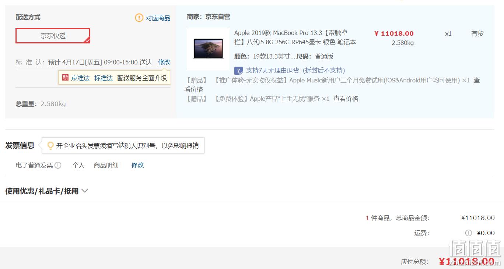The width and height of the screenshot is (504, 269).
Task: Click the 电子普通发票 text
Action: pos(34,165)
